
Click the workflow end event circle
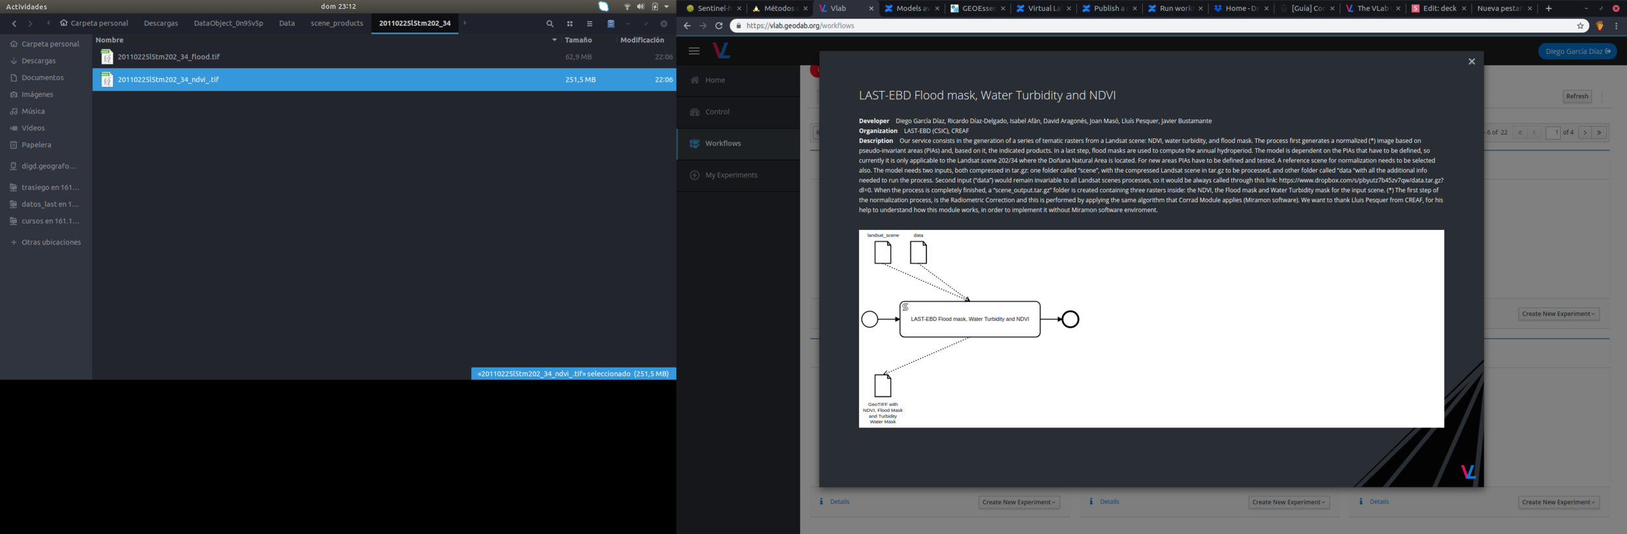click(x=1070, y=319)
